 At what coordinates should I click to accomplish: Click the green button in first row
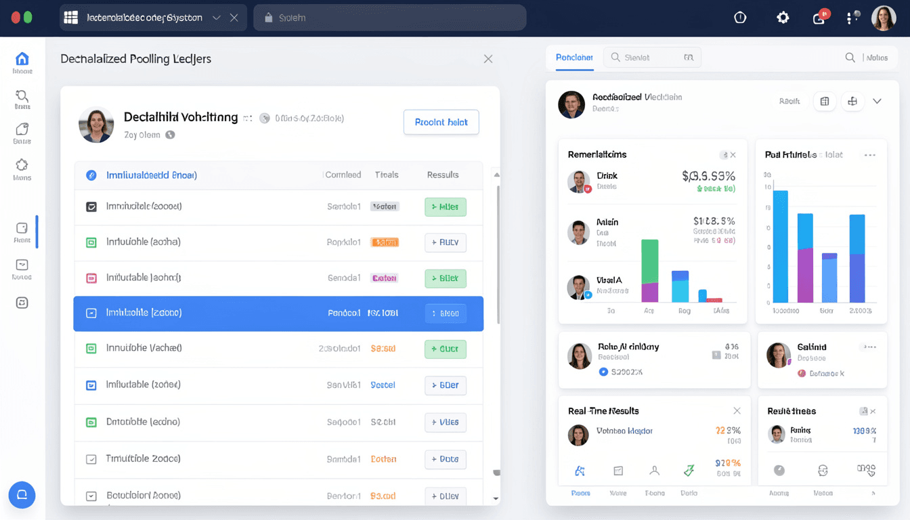tap(445, 207)
